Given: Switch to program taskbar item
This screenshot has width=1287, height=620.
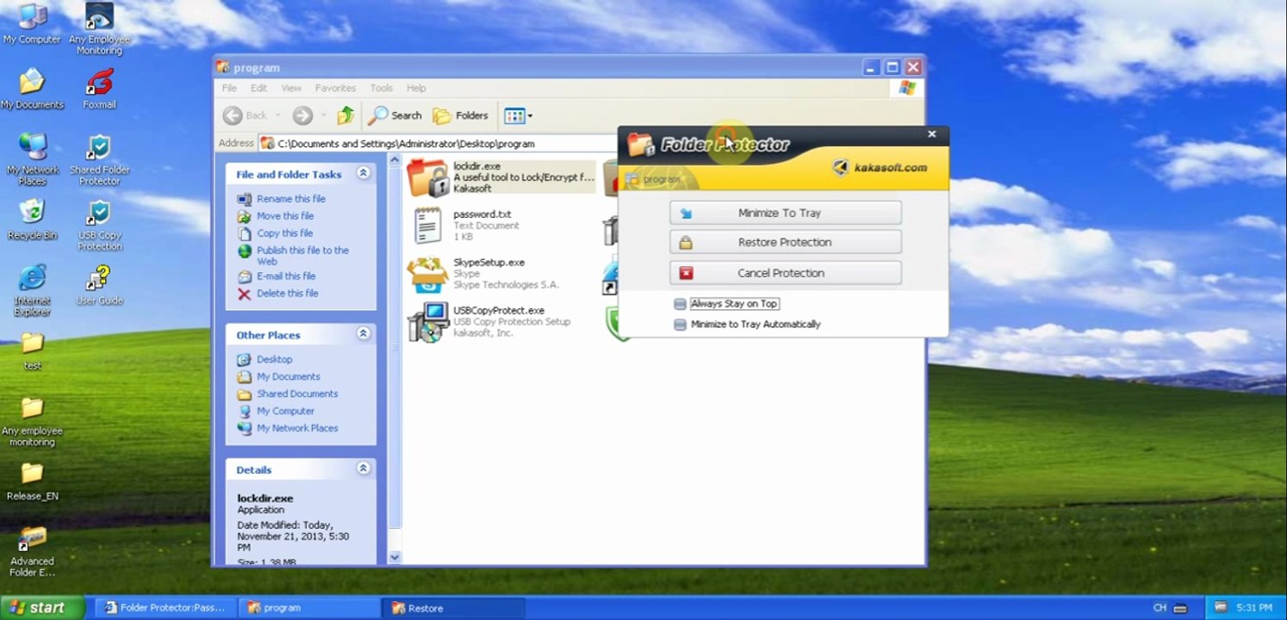Looking at the screenshot, I should pos(308,608).
